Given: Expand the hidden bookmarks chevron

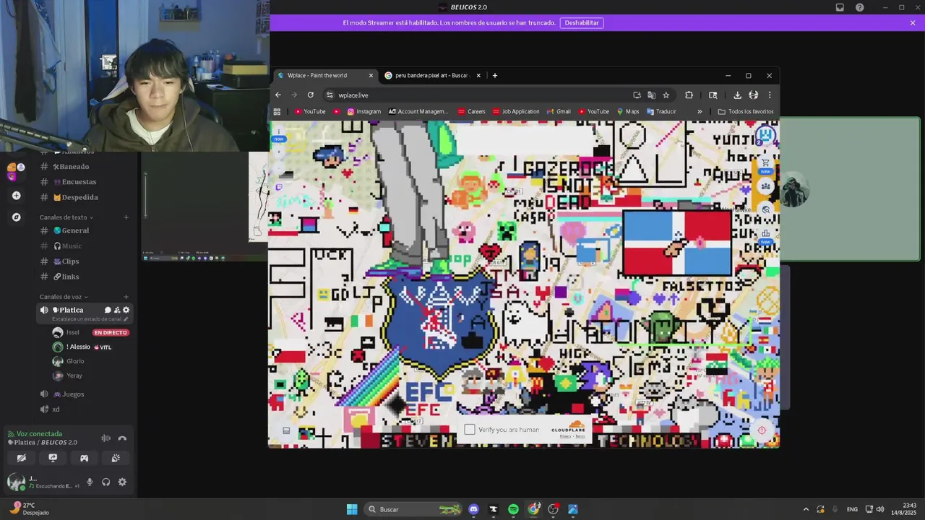Looking at the screenshot, I should tap(700, 111).
